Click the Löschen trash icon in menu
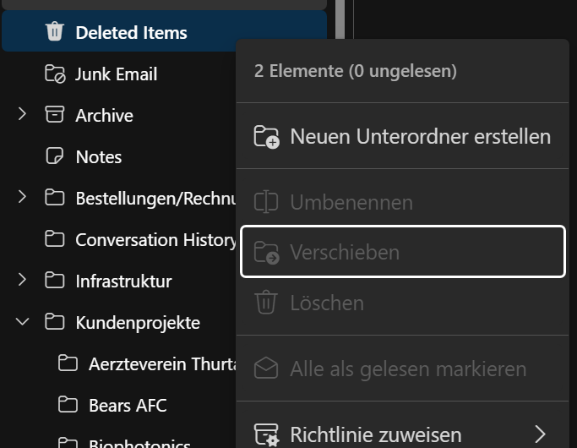This screenshot has width=577, height=448. pos(266,303)
